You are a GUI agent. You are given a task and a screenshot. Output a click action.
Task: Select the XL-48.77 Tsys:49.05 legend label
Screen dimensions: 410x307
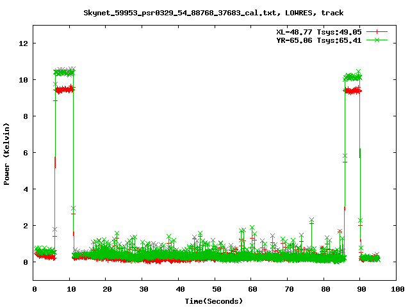click(319, 32)
